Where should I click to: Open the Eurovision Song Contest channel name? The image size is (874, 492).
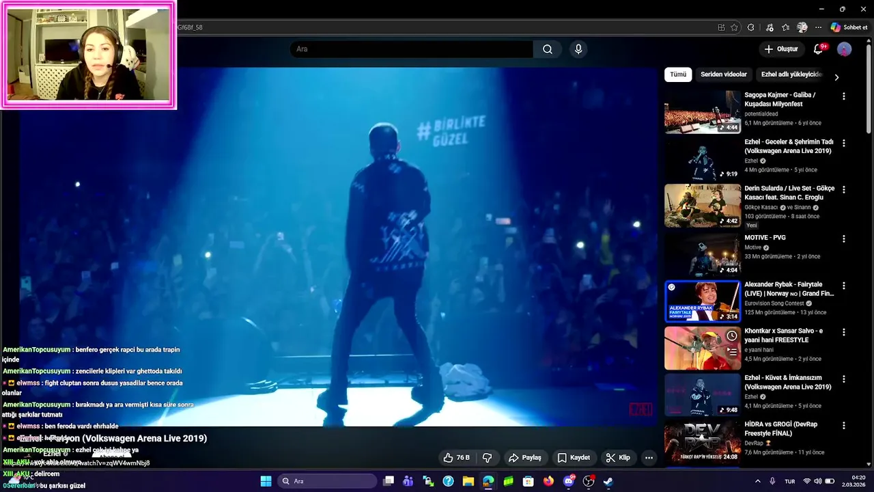(774, 303)
